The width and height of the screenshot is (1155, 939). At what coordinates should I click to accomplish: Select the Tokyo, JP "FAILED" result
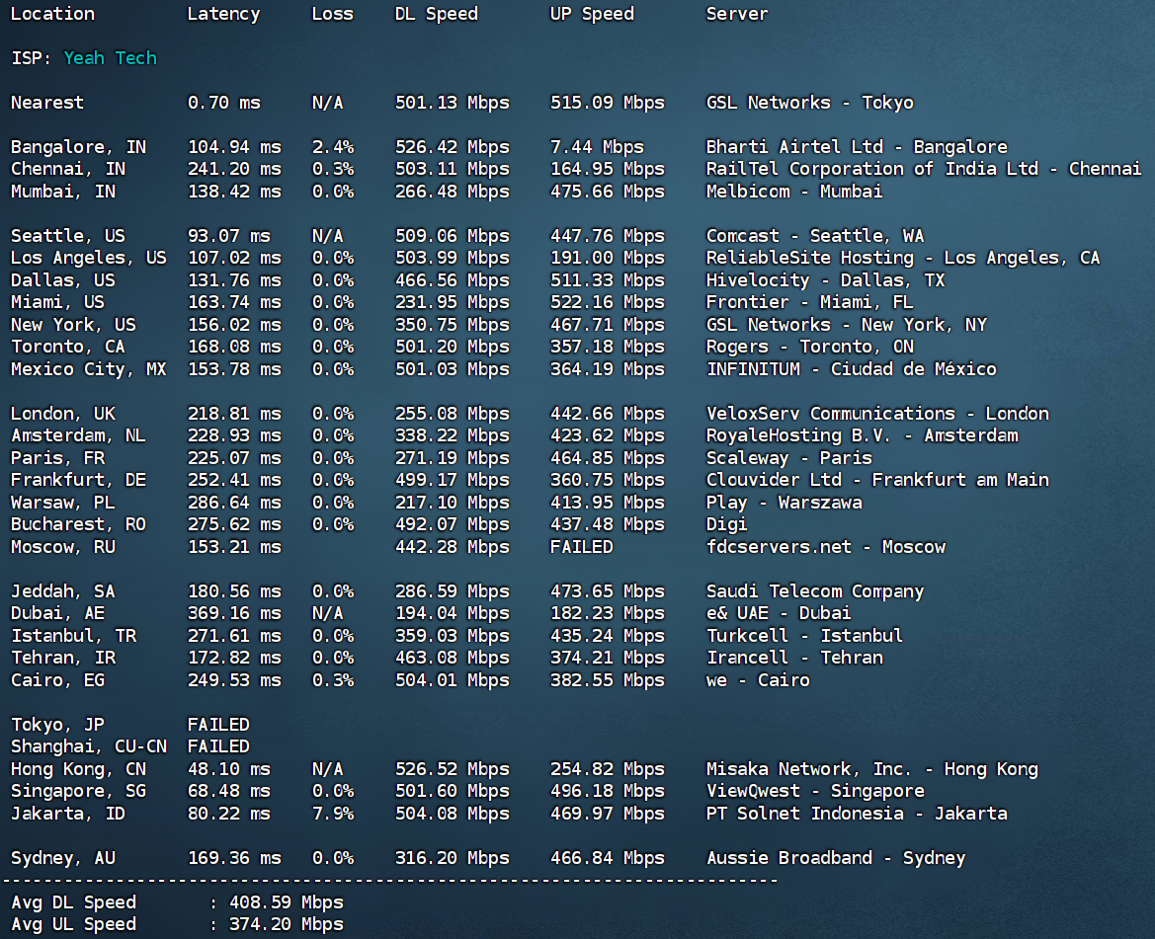[x=218, y=725]
